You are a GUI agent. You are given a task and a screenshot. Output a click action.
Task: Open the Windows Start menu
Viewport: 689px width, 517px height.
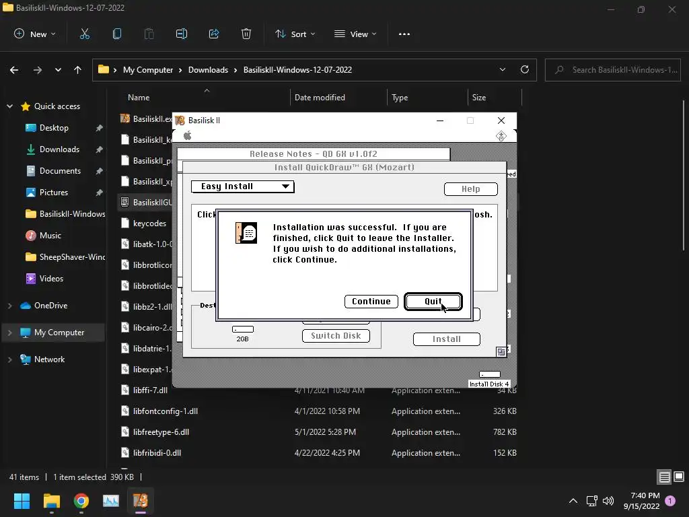(x=22, y=501)
